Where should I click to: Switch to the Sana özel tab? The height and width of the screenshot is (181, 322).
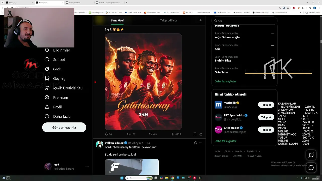[117, 20]
